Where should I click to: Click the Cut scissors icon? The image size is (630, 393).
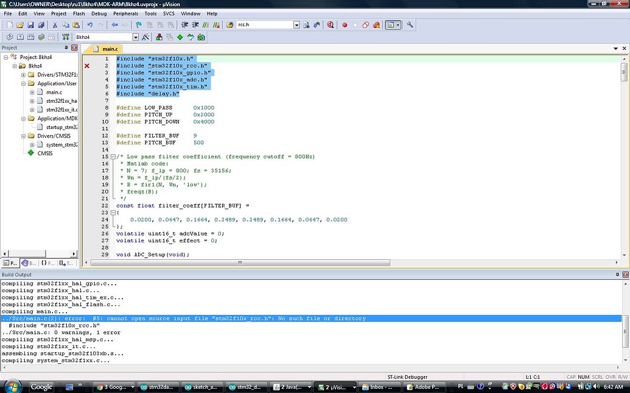(x=55, y=25)
